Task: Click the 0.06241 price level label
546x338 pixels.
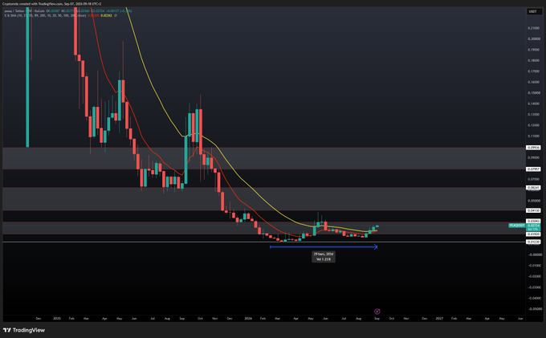Action: click(533, 188)
